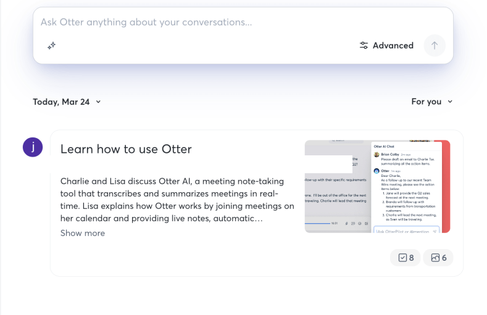View the 8 action items badge

[x=406, y=258]
